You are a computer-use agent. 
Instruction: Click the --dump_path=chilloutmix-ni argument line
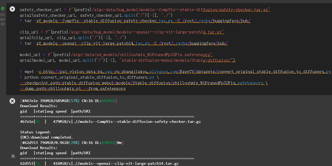pyautogui.click(x=73, y=89)
